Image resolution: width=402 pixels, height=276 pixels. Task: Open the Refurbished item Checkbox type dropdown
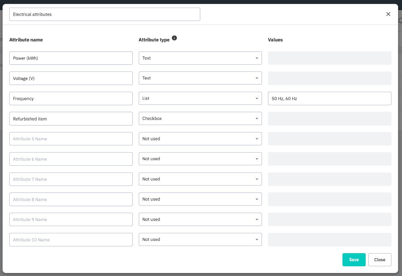point(200,119)
